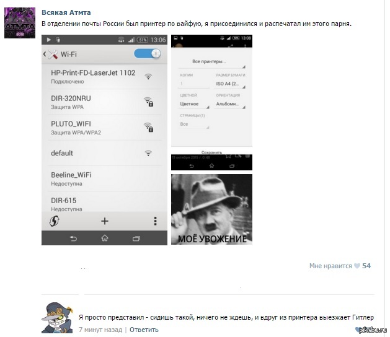Click Мне нравится like button

tap(330, 266)
